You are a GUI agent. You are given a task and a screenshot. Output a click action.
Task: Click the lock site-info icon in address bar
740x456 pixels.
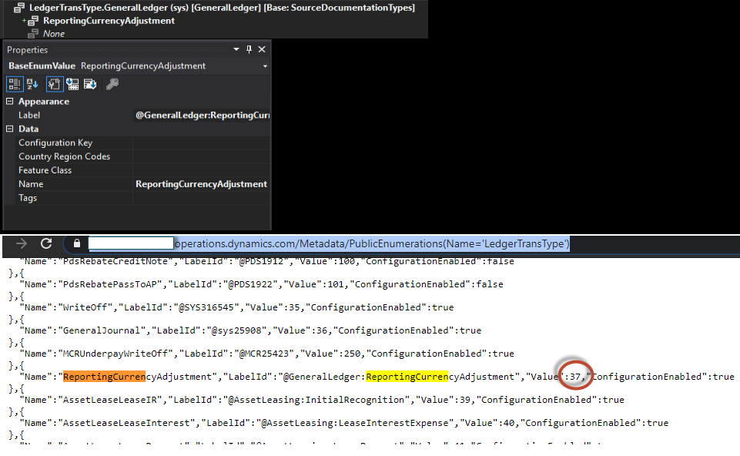pos(77,243)
